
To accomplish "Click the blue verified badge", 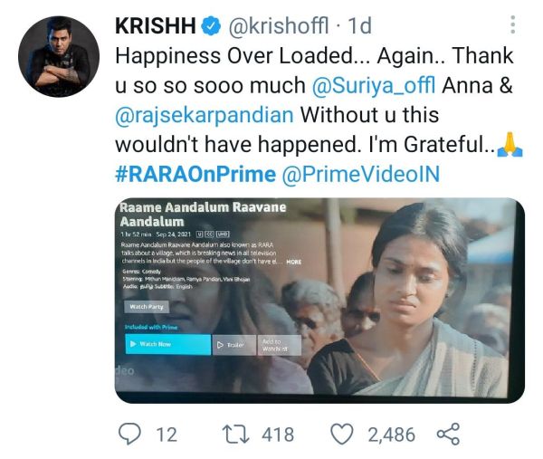I will pos(211,25).
